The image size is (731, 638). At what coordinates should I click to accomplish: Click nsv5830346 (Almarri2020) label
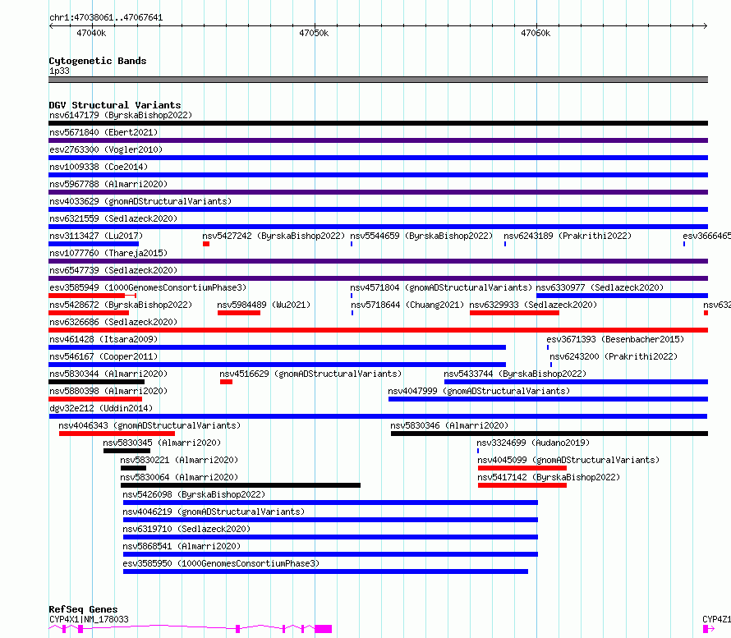[x=449, y=425]
